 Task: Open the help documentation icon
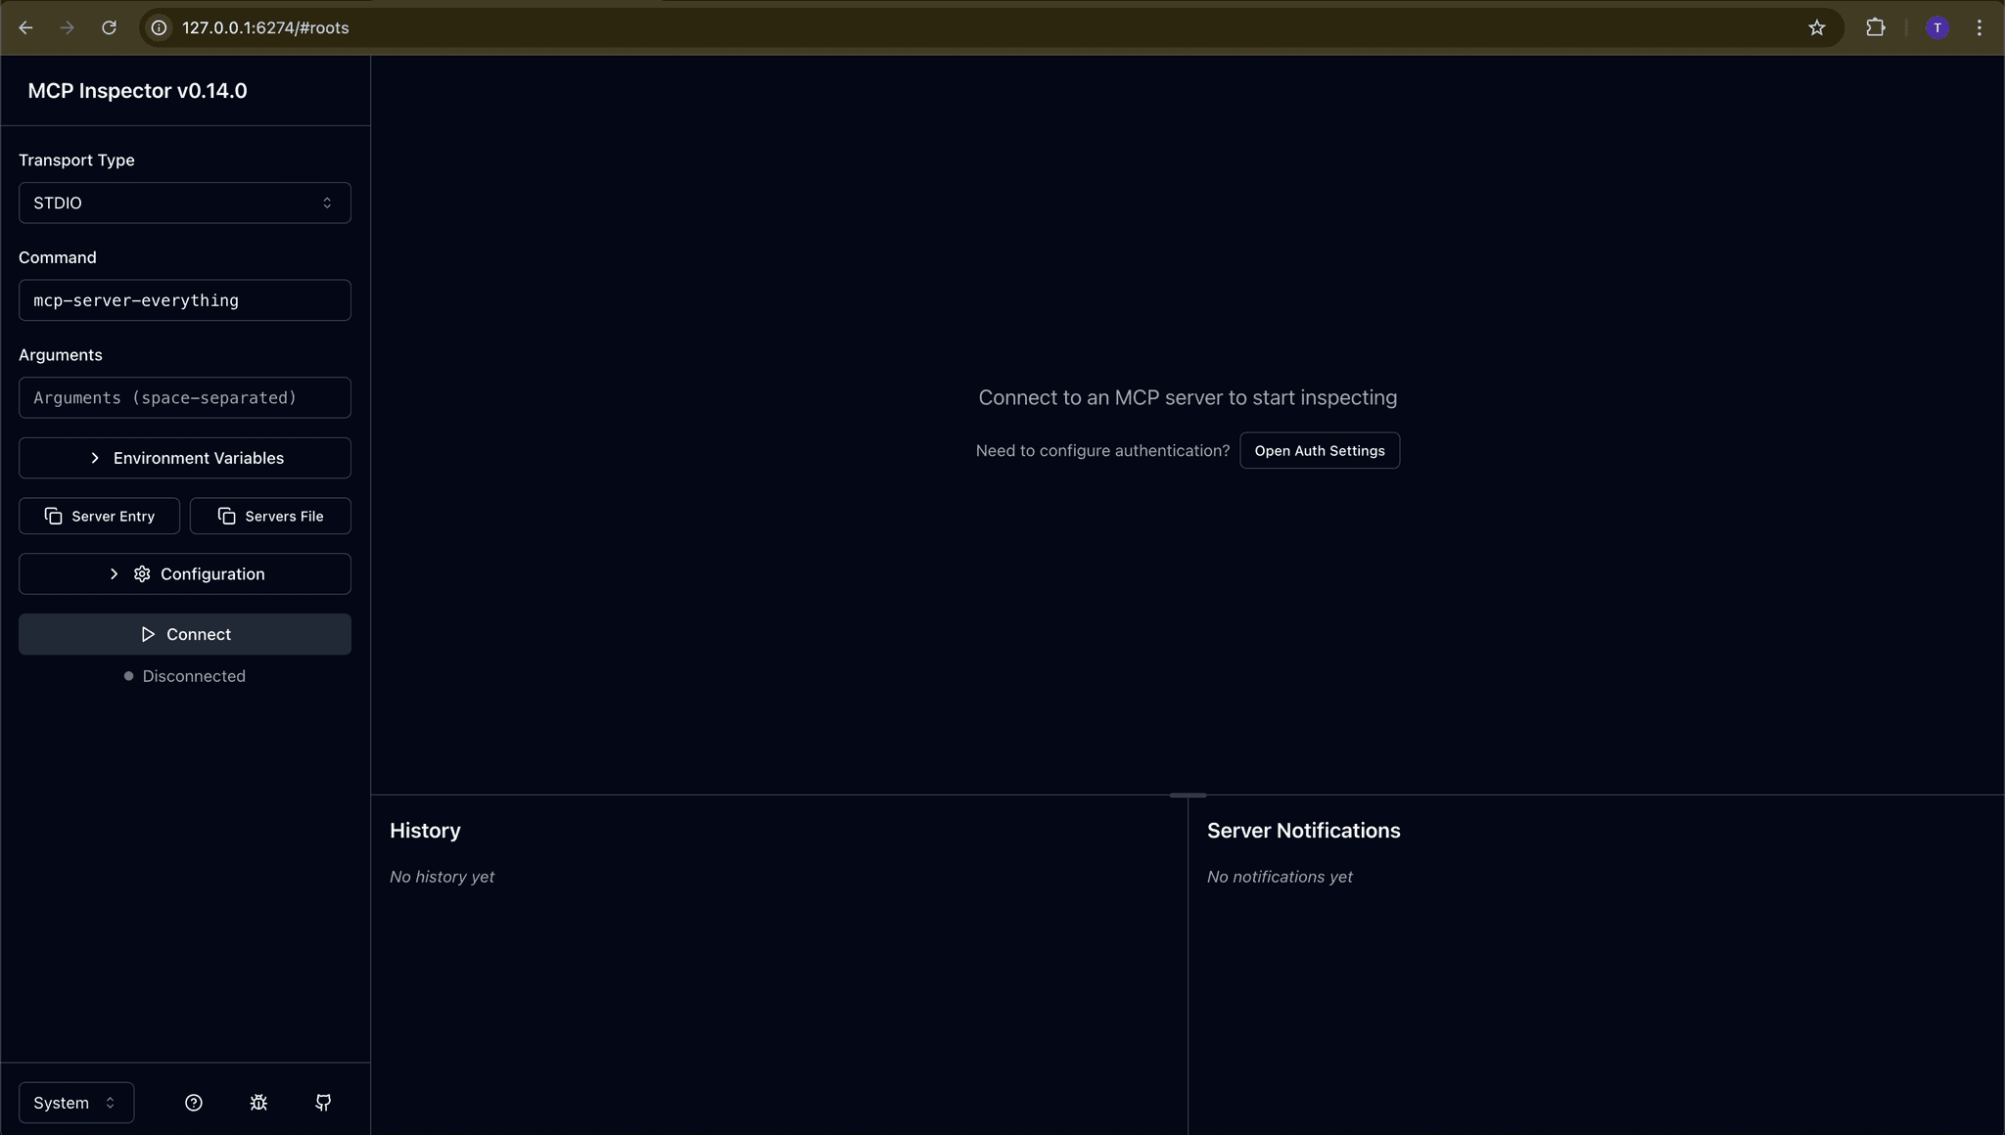tap(193, 1102)
